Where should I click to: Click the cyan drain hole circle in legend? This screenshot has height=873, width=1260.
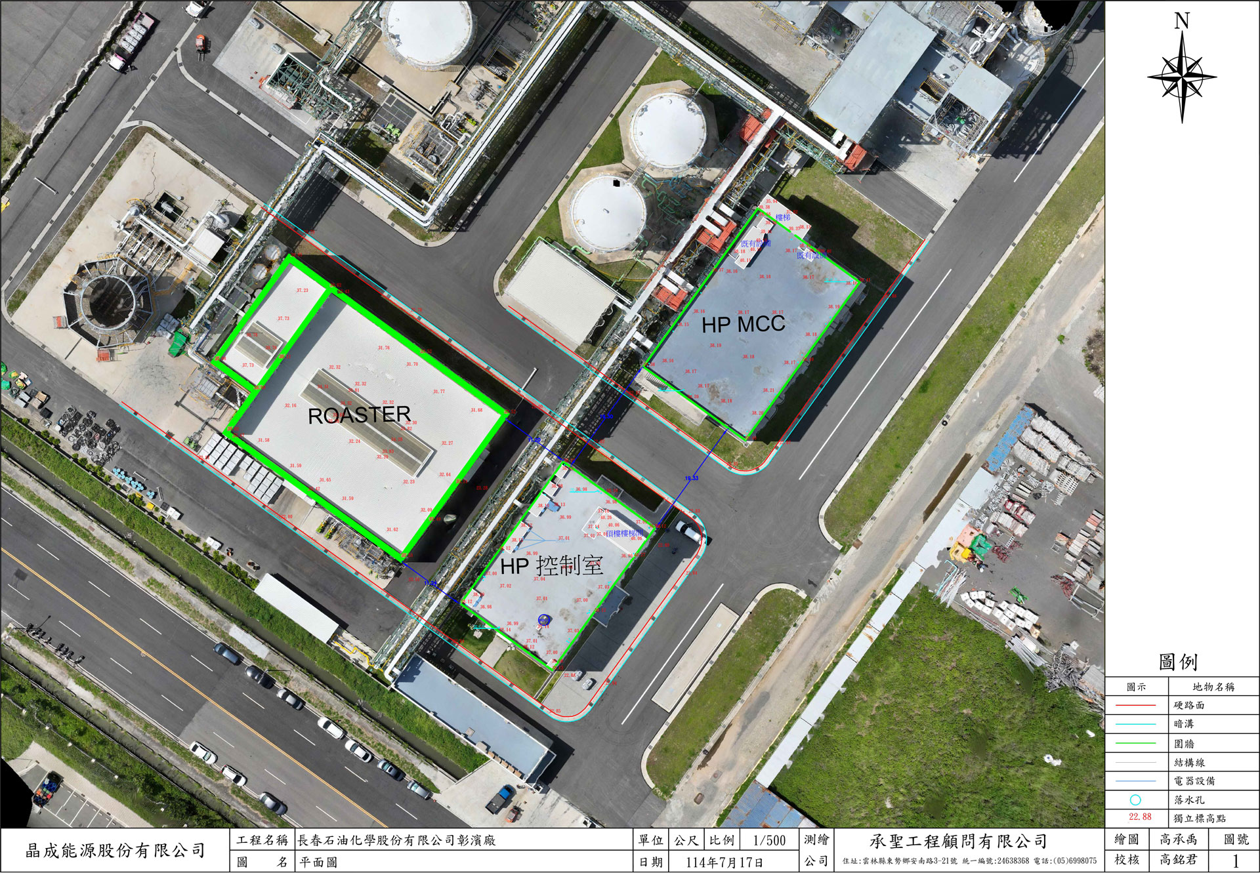1135,800
